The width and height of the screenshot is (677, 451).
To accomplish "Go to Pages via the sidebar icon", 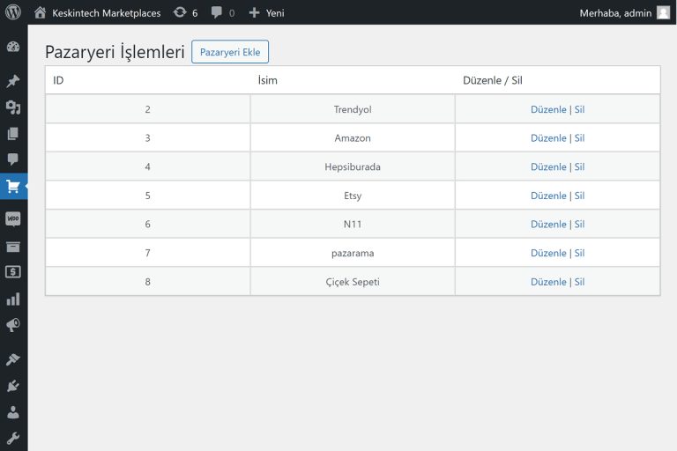I will [13, 134].
